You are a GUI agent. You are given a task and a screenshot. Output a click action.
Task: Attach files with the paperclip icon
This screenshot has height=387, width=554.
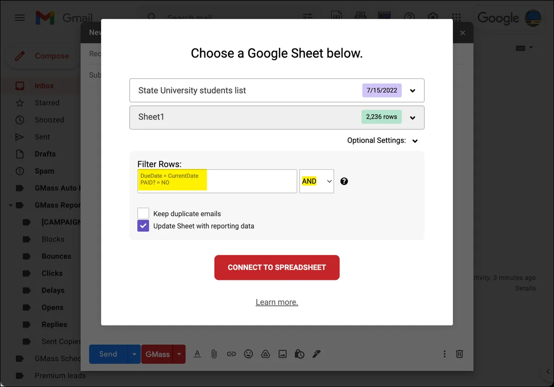point(214,354)
